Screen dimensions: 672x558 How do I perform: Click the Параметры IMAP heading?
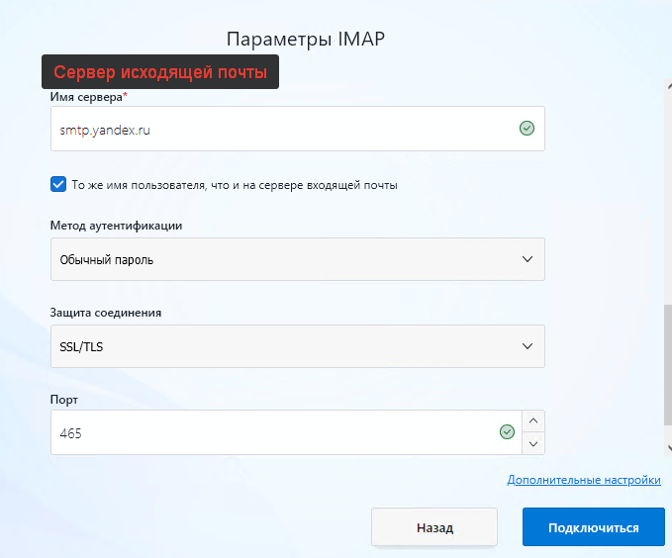[306, 39]
